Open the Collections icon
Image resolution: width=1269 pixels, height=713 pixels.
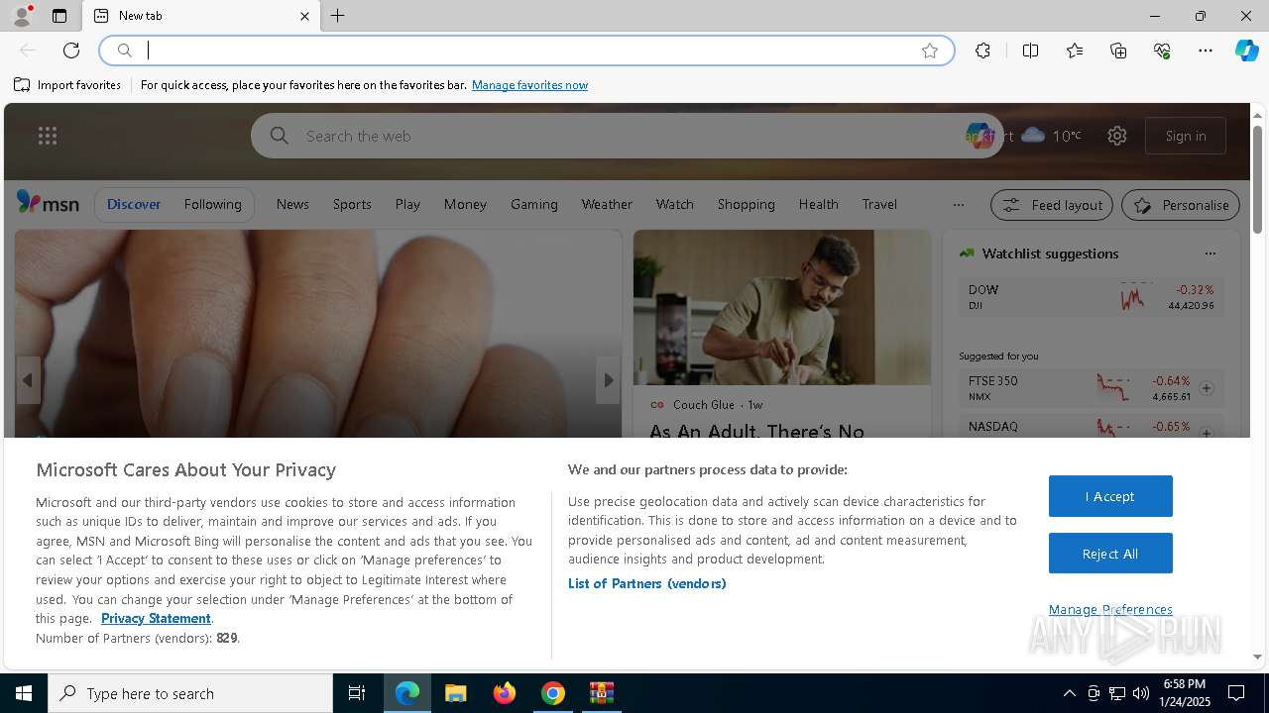pos(1118,51)
